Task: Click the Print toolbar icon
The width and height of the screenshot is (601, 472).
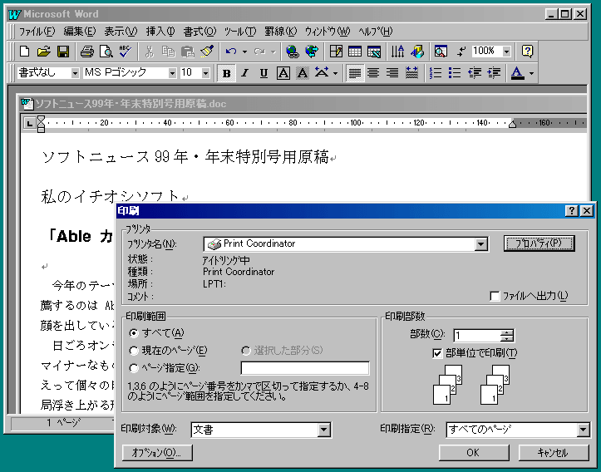Action: tap(87, 52)
